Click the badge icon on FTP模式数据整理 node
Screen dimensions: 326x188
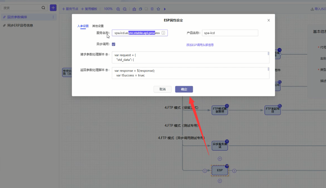(227, 106)
